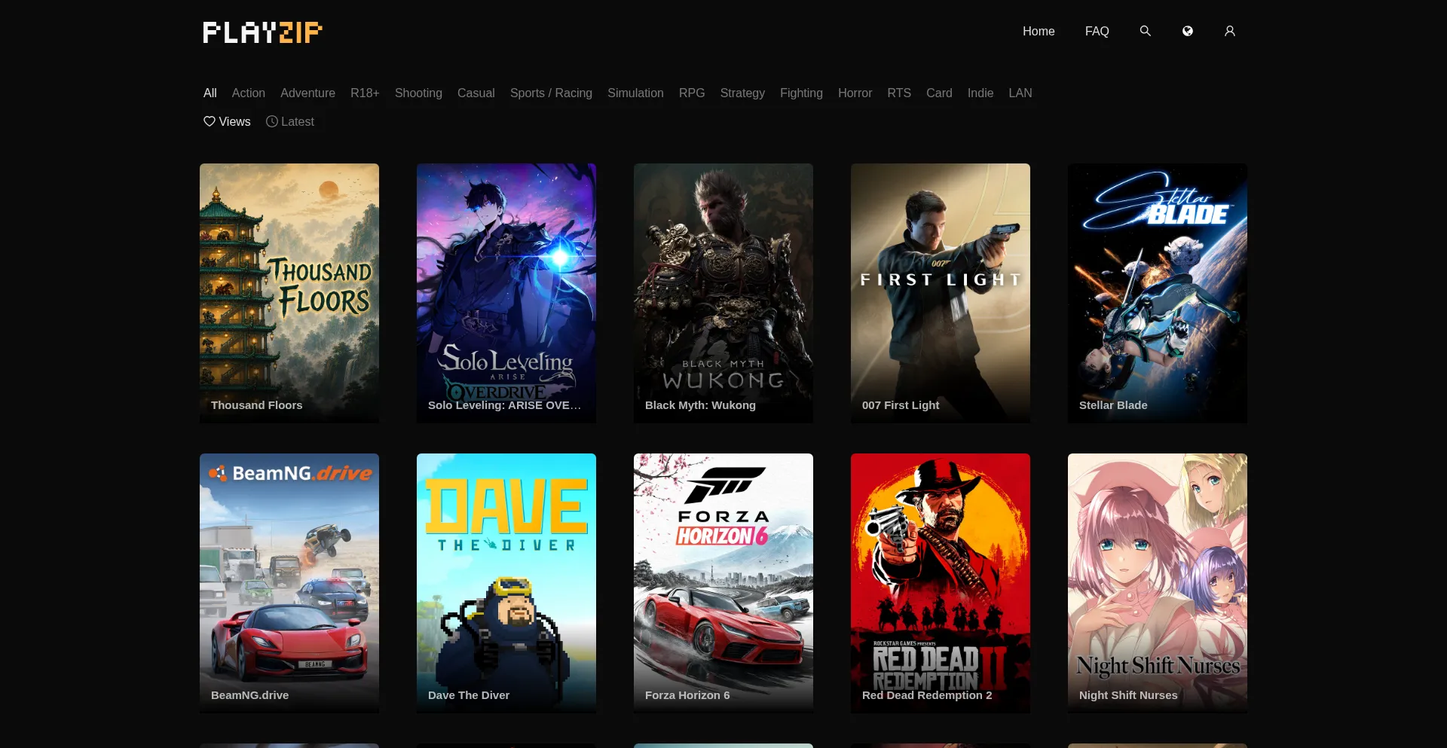Open the Solo Leveling ARISE Overdrive cover

coord(506,293)
